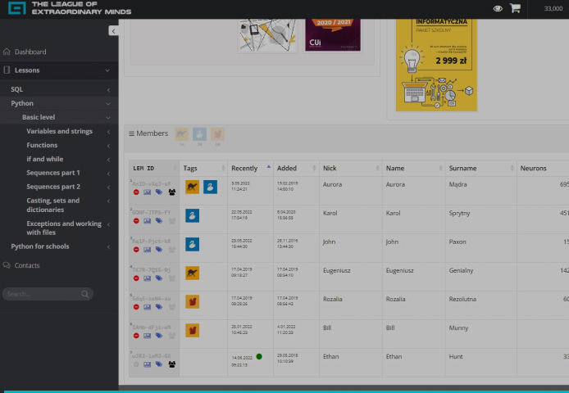Click the blue swan tag in Karol's row
569x393 pixels.
(192, 215)
